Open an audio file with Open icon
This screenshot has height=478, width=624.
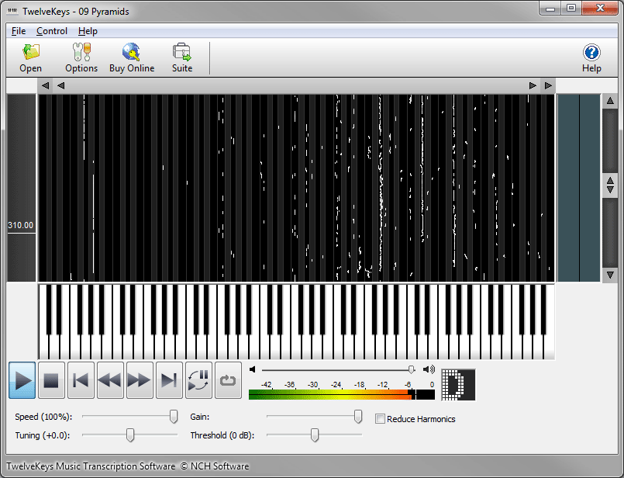[31, 52]
